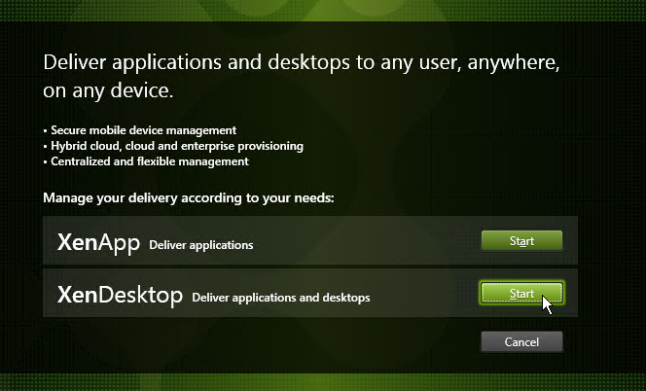
Task: Click 'Secure mobile device management' bullet
Action: click(140, 130)
